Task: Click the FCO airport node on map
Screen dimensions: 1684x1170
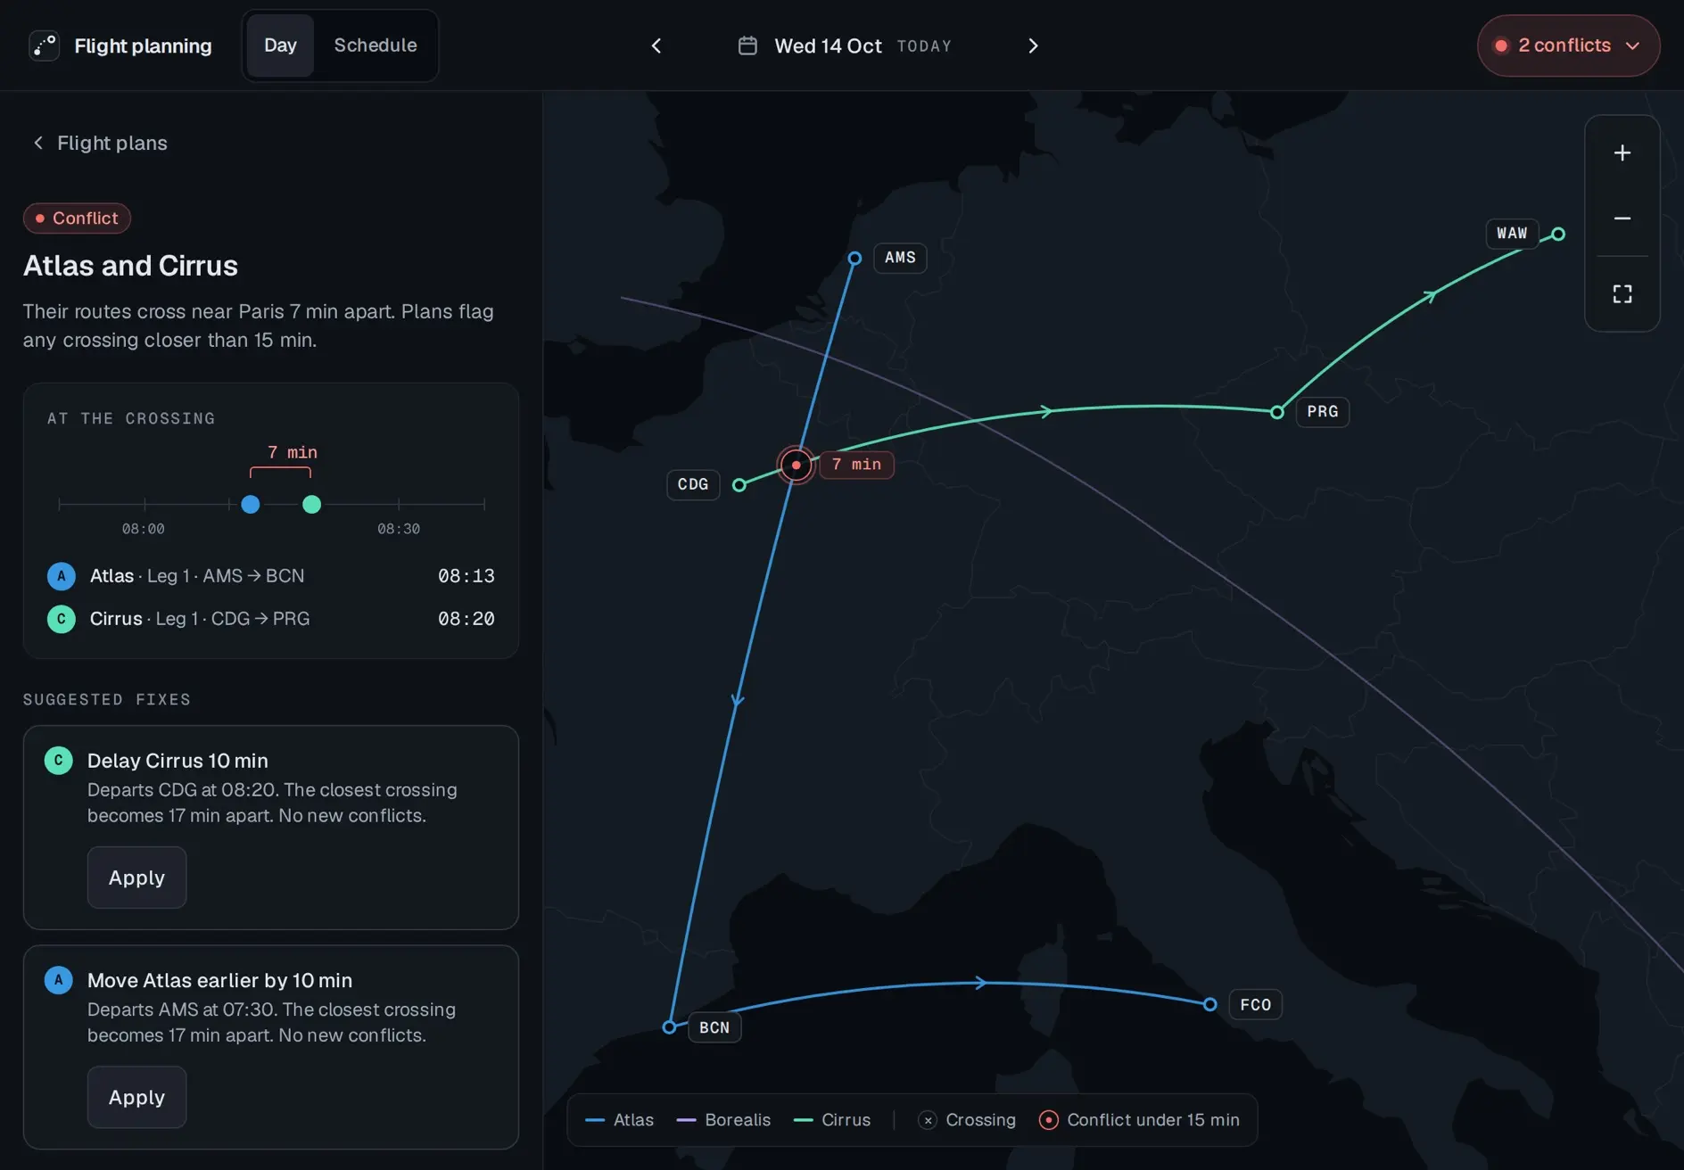Action: click(x=1209, y=1004)
